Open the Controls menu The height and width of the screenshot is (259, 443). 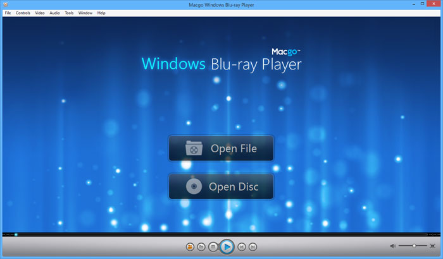click(23, 13)
